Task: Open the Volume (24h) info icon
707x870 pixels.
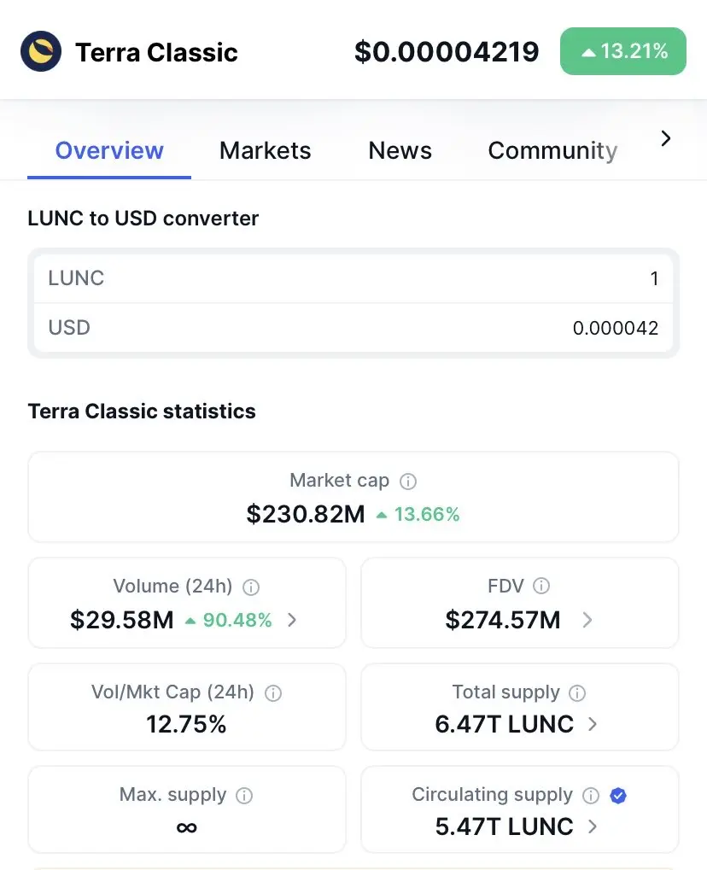Action: point(251,587)
